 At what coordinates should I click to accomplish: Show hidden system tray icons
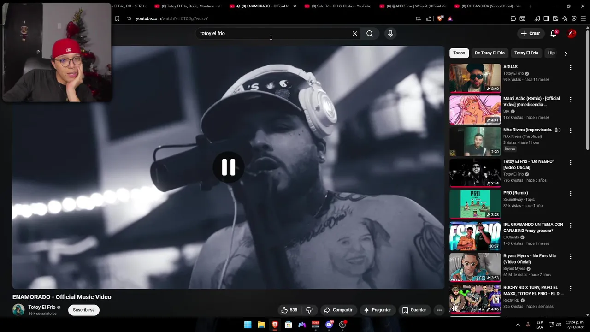point(518,325)
